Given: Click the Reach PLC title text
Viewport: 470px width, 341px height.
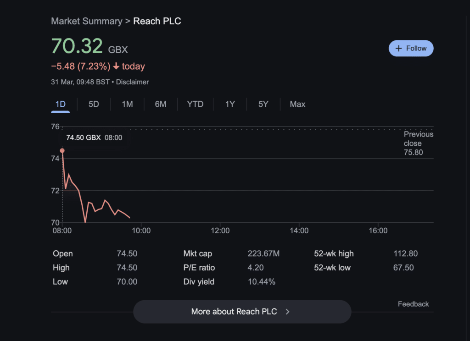Looking at the screenshot, I should (x=157, y=21).
